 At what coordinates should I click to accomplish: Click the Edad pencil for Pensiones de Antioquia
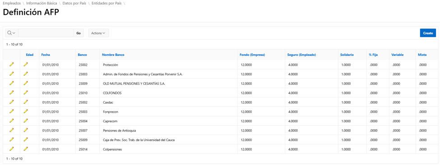click(x=26, y=130)
